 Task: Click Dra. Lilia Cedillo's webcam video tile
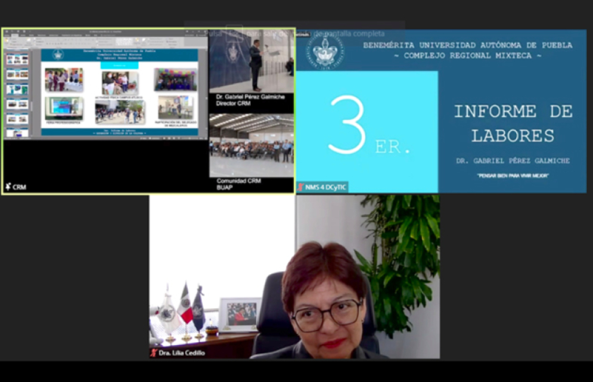coord(294,277)
